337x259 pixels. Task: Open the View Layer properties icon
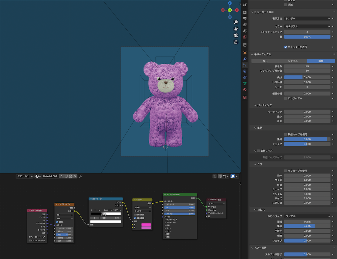pos(245,25)
